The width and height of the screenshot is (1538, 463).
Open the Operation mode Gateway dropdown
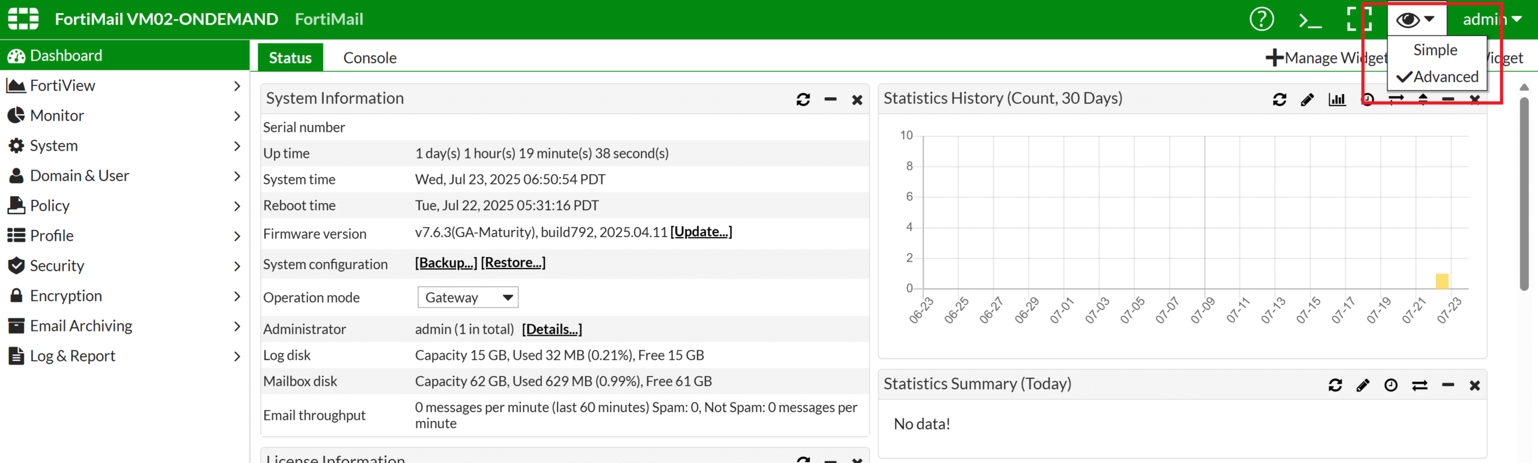(x=467, y=297)
